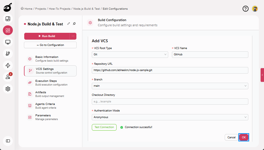This screenshot has width=264, height=150.
Task: Click the Agents Criteria icon
Action: [x=30, y=106]
